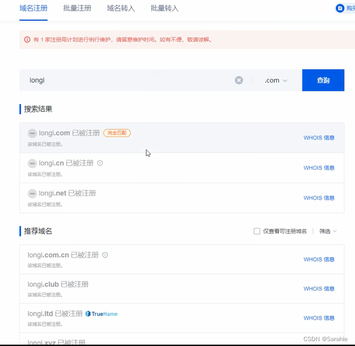This screenshot has width=355, height=346.
Task: Click the blue purchase icon at top right
Action: pyautogui.click(x=339, y=8)
